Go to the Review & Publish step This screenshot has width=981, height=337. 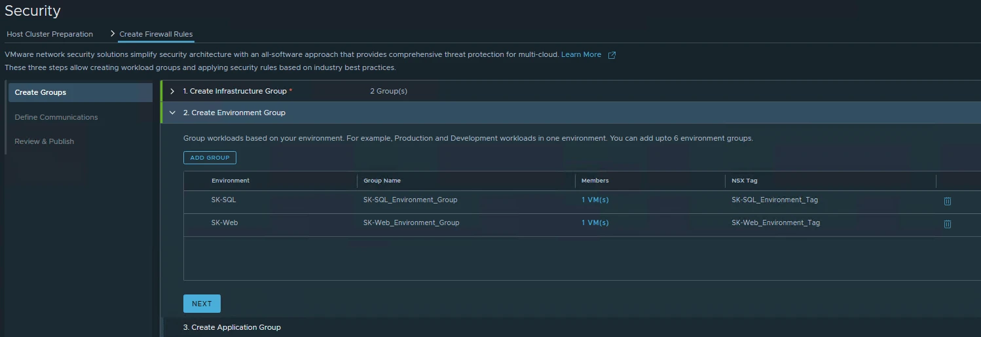pos(45,141)
